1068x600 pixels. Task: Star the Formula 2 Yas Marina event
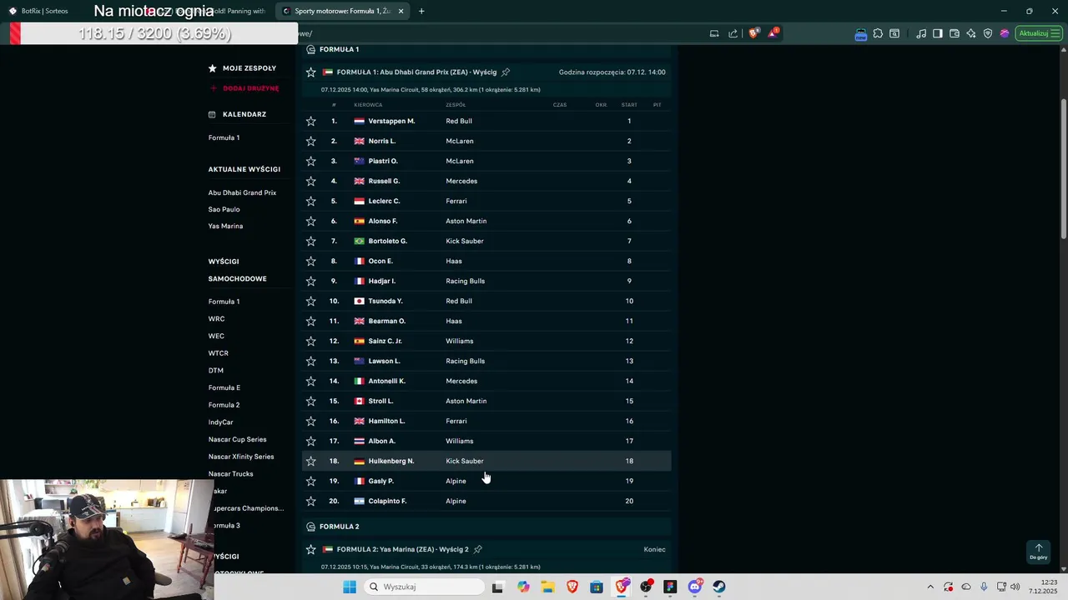[x=311, y=549]
